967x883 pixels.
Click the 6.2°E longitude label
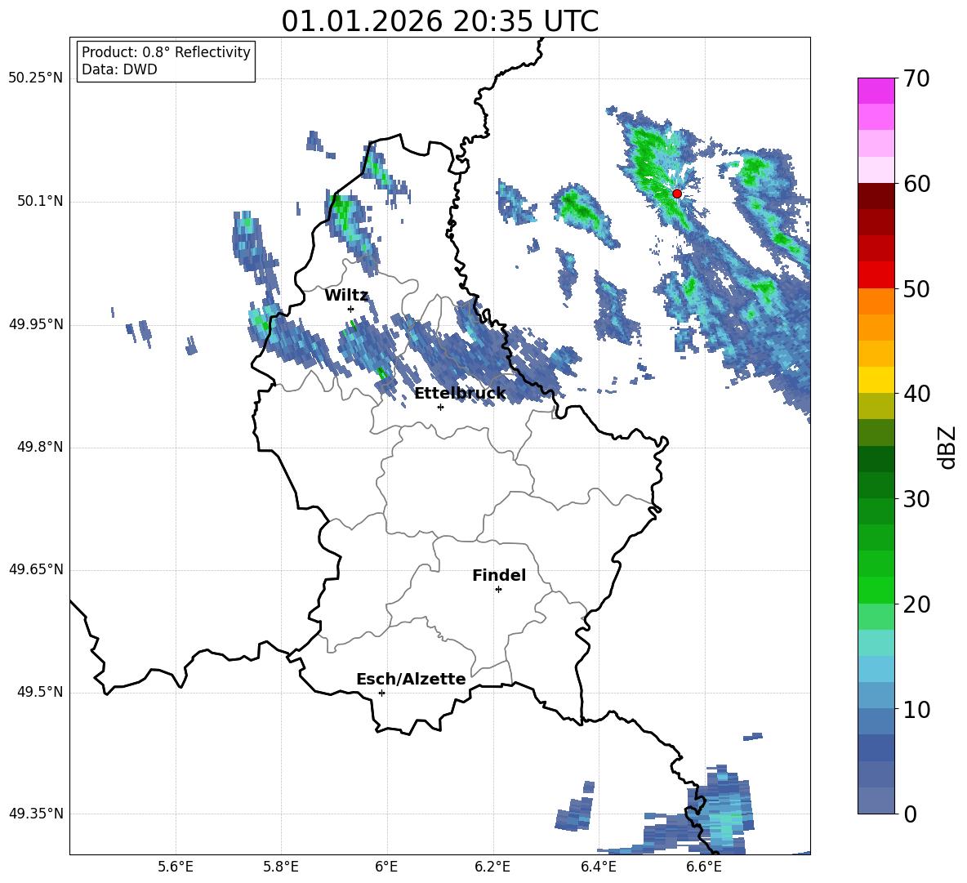point(492,867)
